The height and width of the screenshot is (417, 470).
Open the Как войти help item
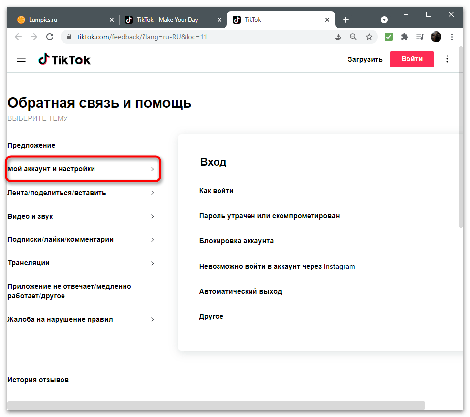(x=216, y=191)
